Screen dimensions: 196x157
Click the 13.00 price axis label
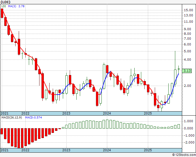click(x=189, y=15)
